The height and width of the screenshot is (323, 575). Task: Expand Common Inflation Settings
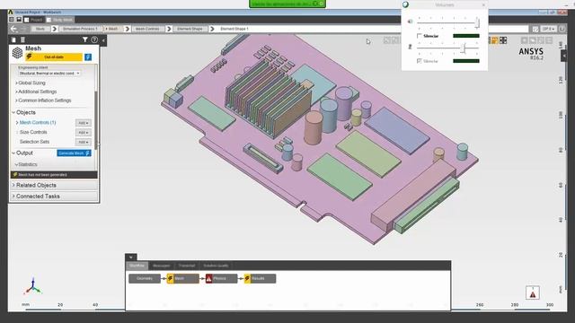click(x=43, y=100)
